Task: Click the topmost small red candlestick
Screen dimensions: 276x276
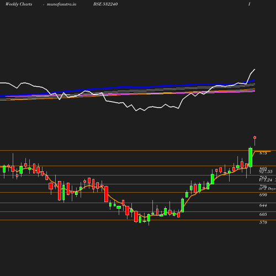Action: click(255, 137)
